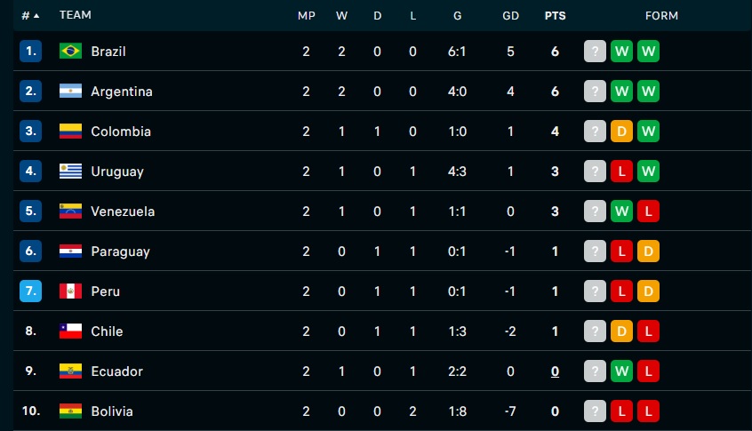Click the Chile flag icon

click(x=70, y=331)
